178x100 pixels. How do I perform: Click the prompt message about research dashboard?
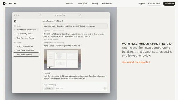point(75,26)
